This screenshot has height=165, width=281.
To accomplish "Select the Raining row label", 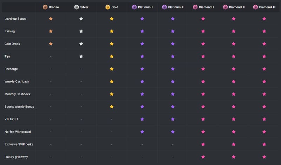I will 9,31.
